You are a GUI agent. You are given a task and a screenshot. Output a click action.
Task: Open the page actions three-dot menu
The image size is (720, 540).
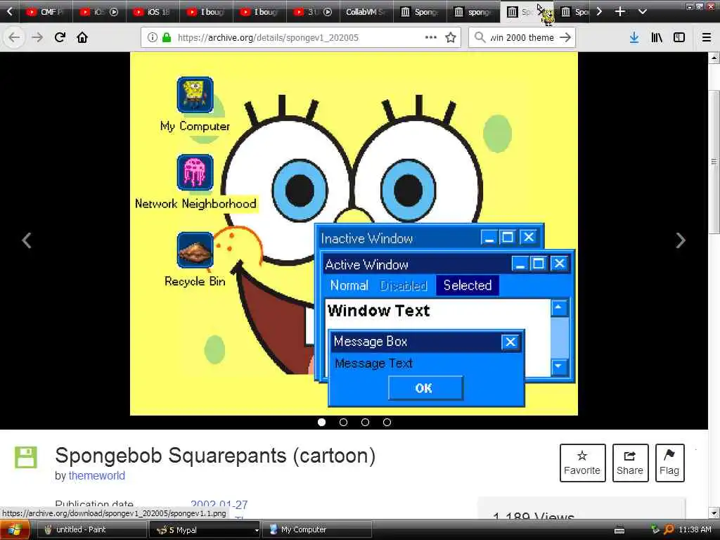click(x=431, y=37)
